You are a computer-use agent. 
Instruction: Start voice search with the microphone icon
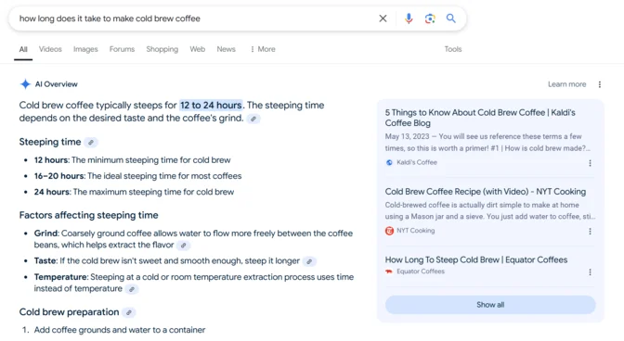pyautogui.click(x=409, y=19)
